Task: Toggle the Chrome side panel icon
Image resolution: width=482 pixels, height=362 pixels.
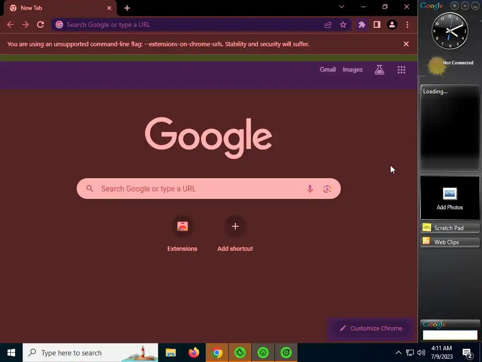Action: click(x=377, y=25)
